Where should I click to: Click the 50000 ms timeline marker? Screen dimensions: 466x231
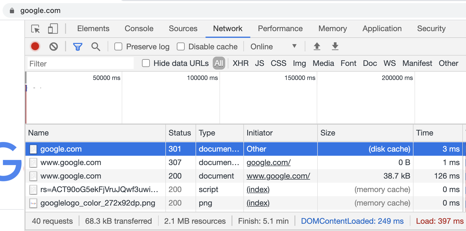coord(107,78)
